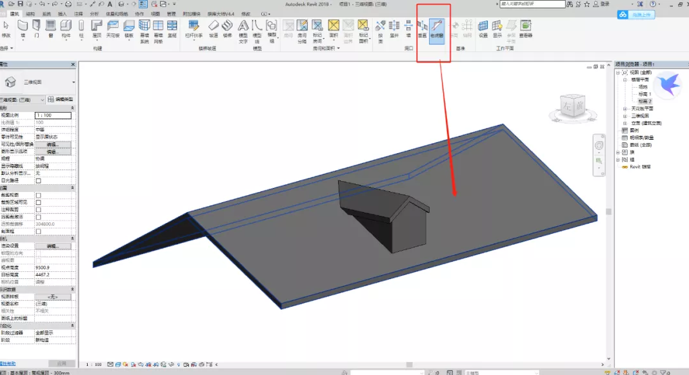Select the Curtain Grid (幕墙网格) tool

pos(158,32)
